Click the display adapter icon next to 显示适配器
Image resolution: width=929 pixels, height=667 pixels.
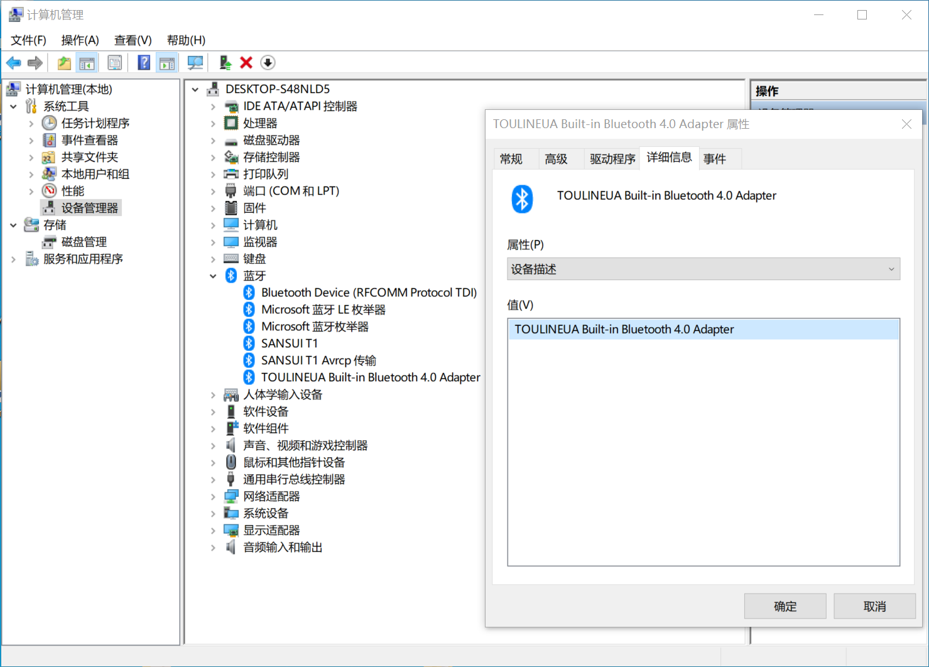point(231,529)
